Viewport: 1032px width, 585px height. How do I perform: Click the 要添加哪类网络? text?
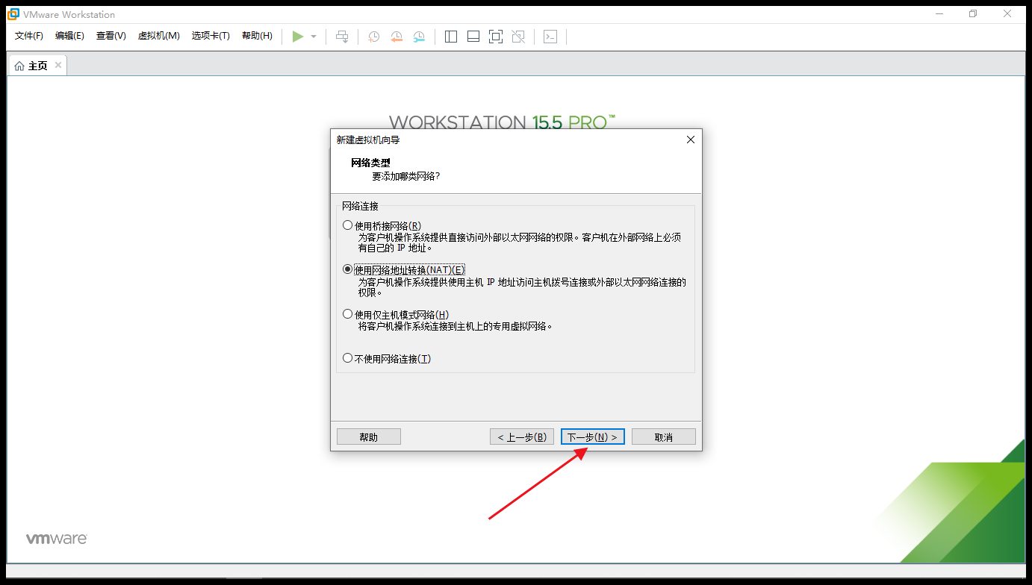click(x=406, y=176)
